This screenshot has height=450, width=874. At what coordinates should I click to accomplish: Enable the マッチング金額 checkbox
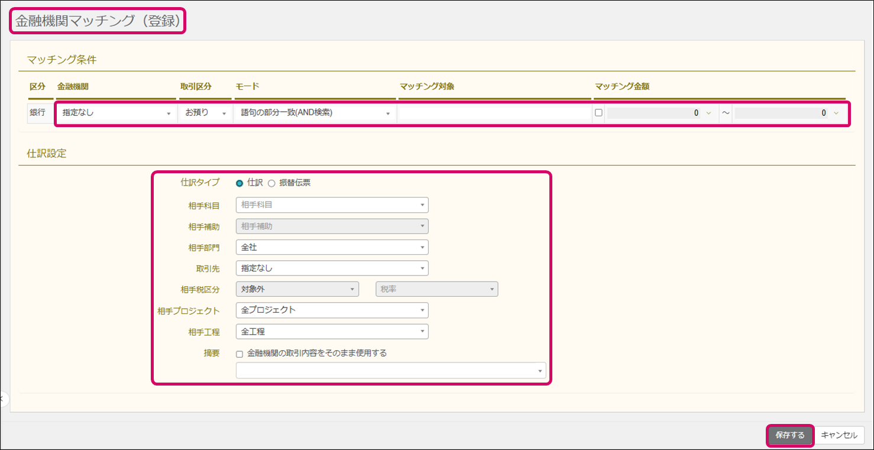tap(598, 113)
